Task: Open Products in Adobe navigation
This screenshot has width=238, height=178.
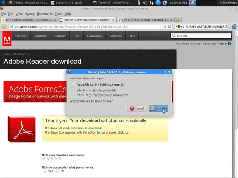Action: pos(21,36)
